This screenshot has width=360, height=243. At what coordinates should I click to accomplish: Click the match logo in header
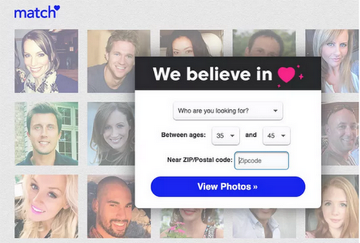pos(36,12)
